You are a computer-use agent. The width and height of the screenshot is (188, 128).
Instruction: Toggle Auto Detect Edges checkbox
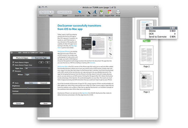13,62
